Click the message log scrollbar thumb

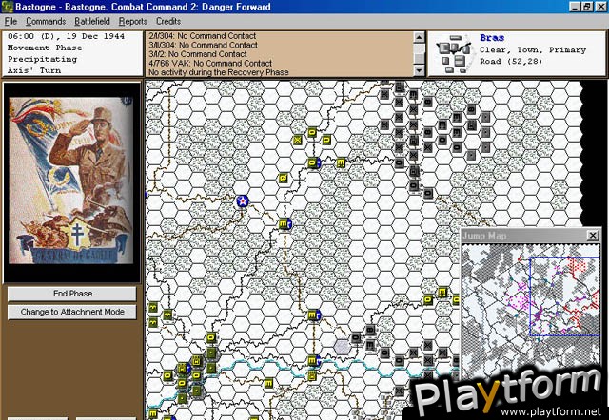[419, 58]
